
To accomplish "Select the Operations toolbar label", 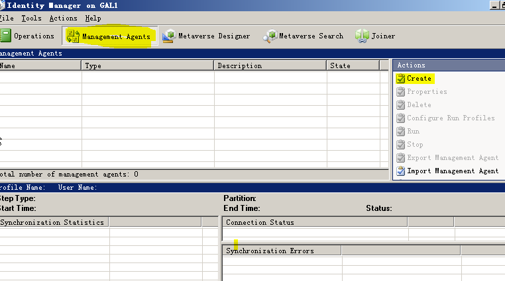I will [34, 36].
